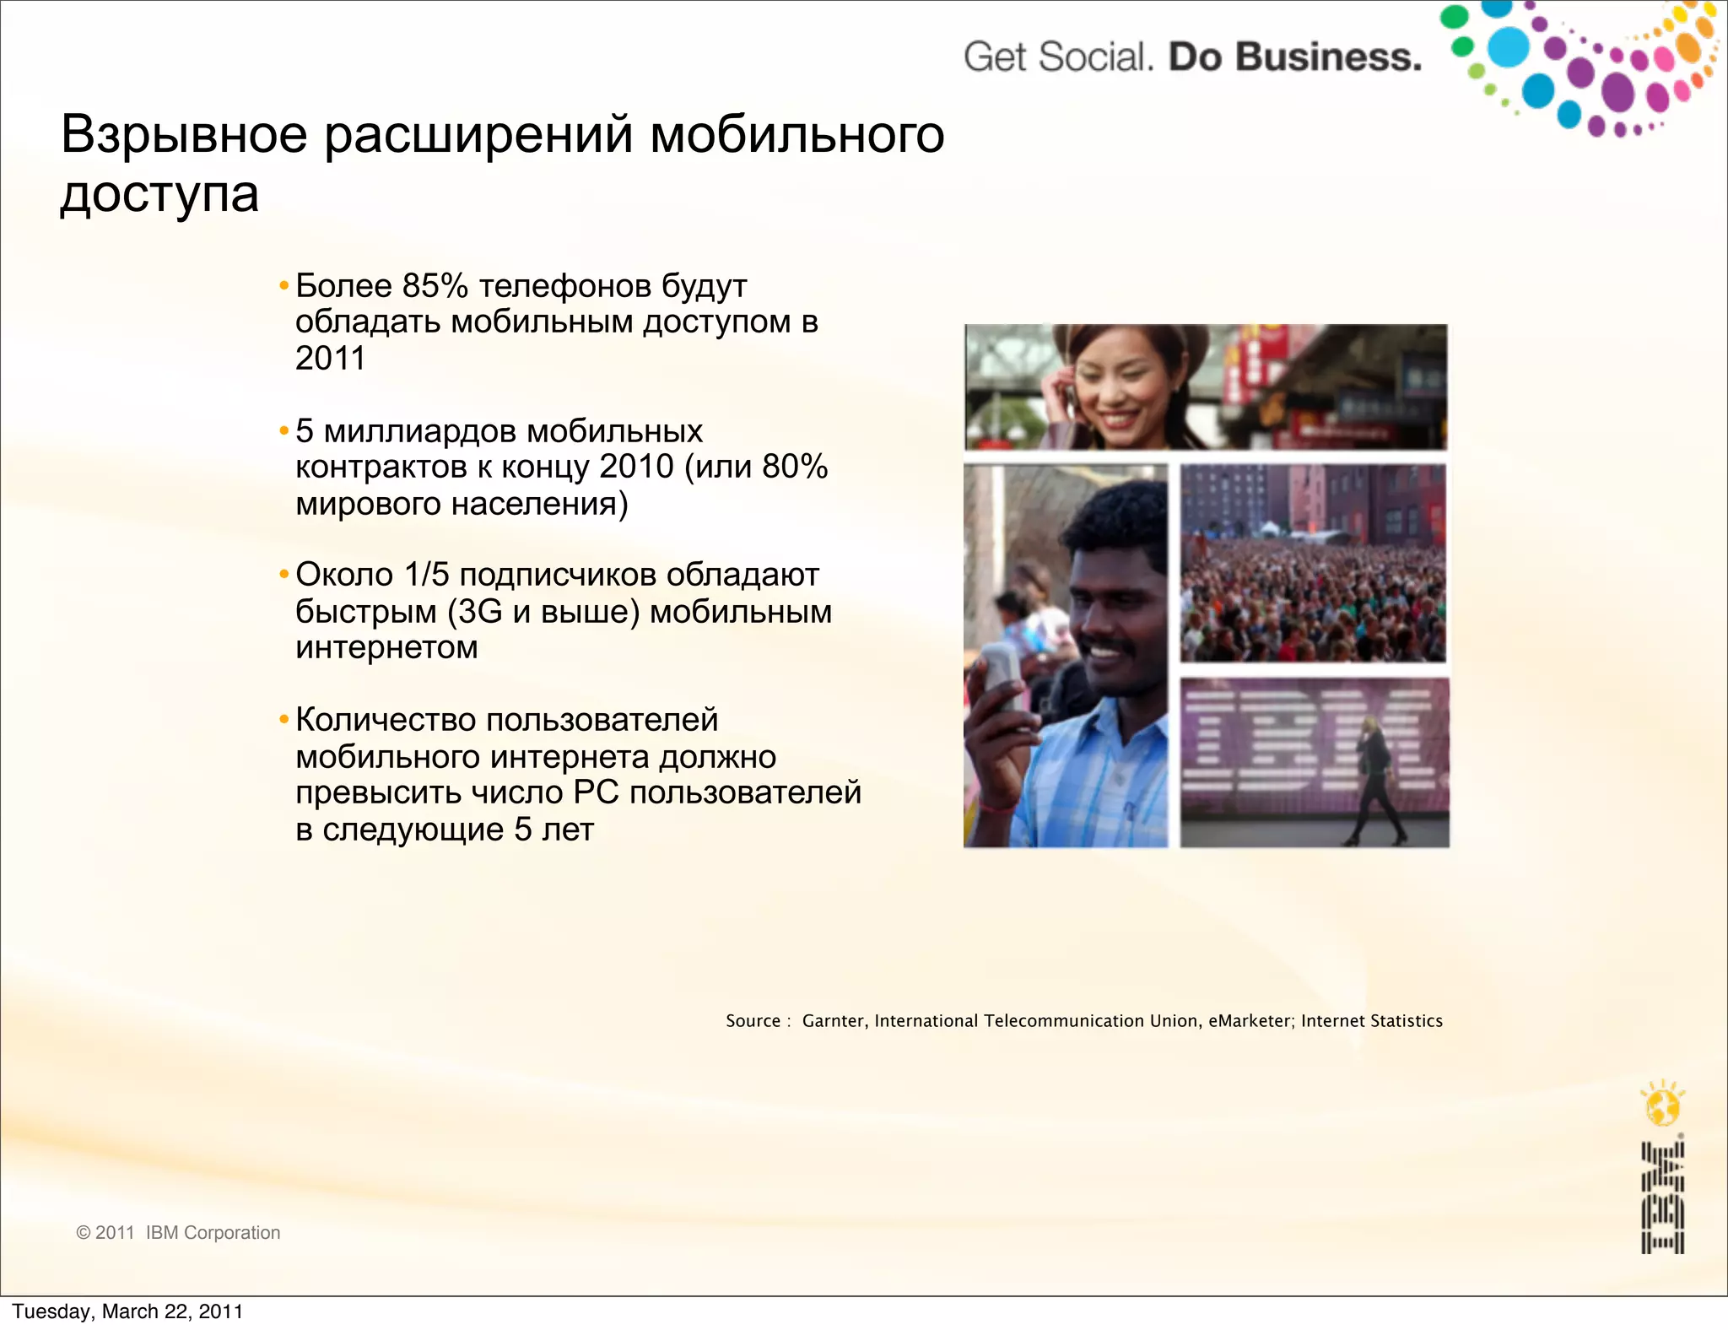This screenshot has height=1330, width=1728.
Task: Click the bullet '5 миллиардов мобильных контрактов'
Action: [553, 468]
